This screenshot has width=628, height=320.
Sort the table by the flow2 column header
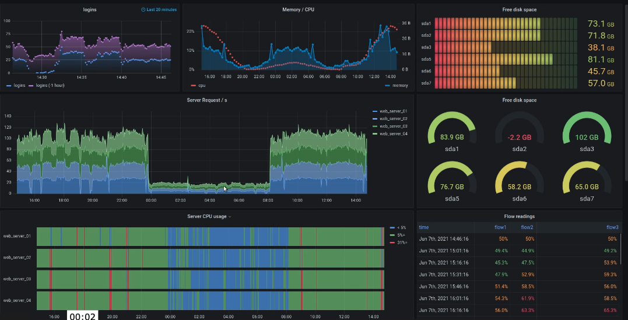(x=527, y=227)
